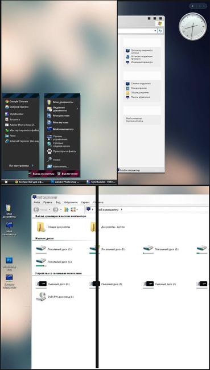Click Выполнить... in the start menu
The height and width of the screenshot is (370, 210).
[x=58, y=166]
